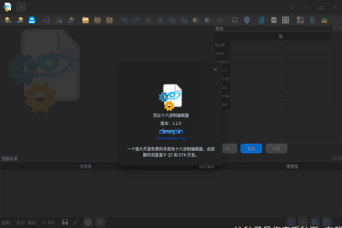The image size is (342, 228).
Task: Click the red list button in status bar
Action: point(303,222)
